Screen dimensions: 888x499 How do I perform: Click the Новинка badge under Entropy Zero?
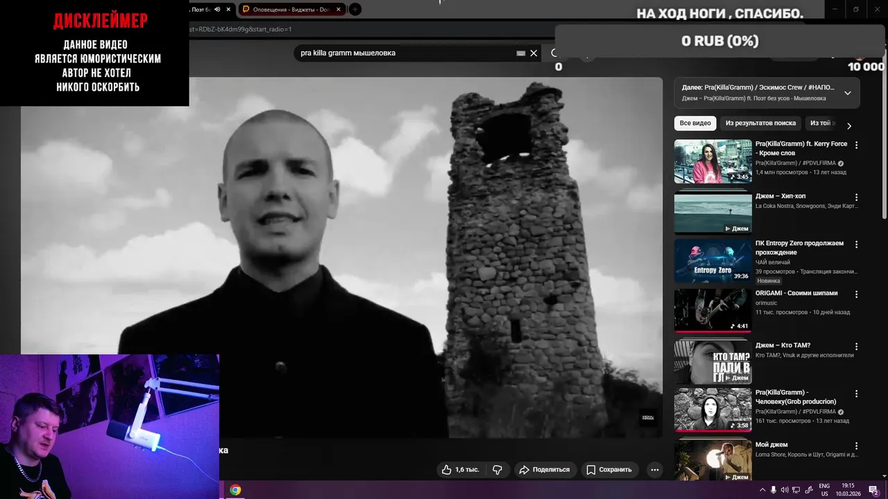click(769, 281)
